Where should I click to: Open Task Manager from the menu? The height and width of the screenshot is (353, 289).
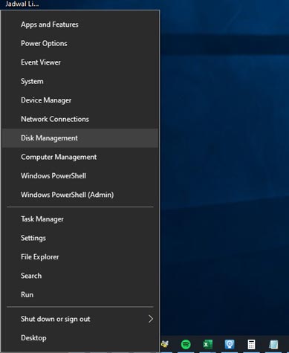80,219
